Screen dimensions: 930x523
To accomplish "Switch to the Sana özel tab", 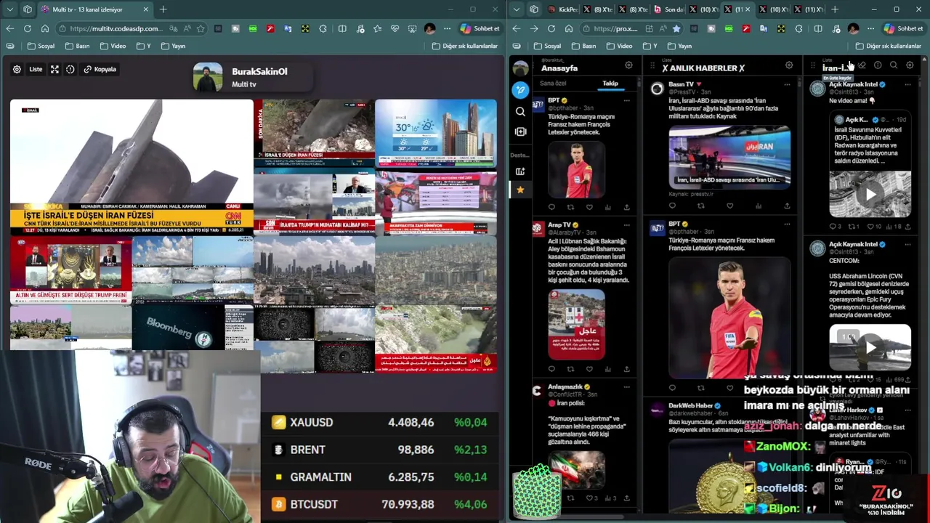I will click(553, 84).
